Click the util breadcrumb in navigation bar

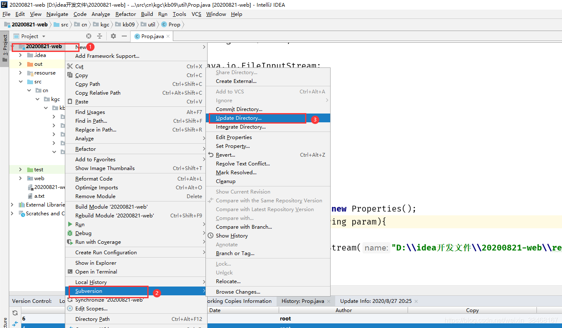click(148, 24)
